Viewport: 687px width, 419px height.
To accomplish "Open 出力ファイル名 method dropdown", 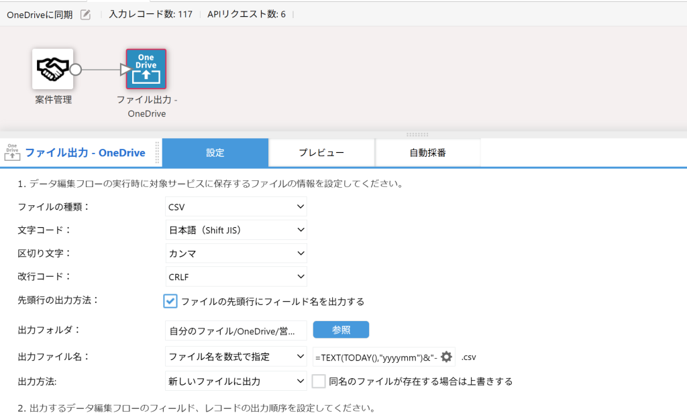I will [x=236, y=357].
